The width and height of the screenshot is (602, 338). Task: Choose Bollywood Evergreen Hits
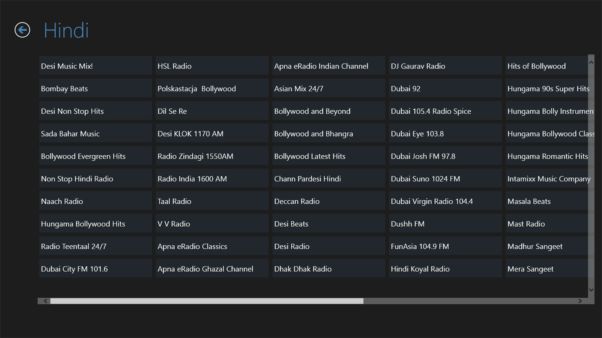[96, 156]
